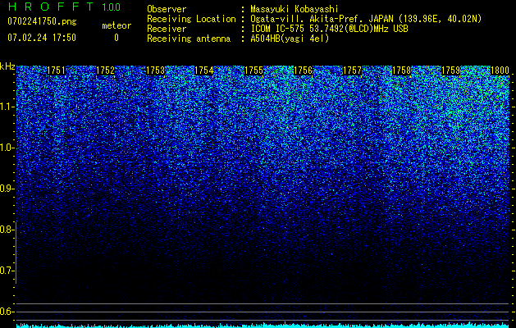Click the 1759 time marker
Screen dimensions: 516x328
pyautogui.click(x=451, y=71)
